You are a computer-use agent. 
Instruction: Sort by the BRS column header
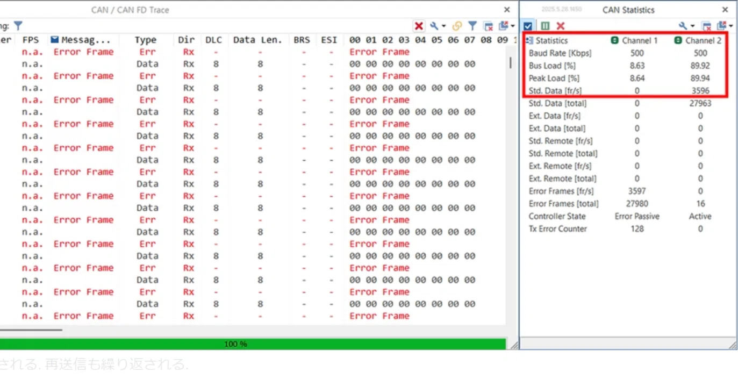[x=302, y=40]
